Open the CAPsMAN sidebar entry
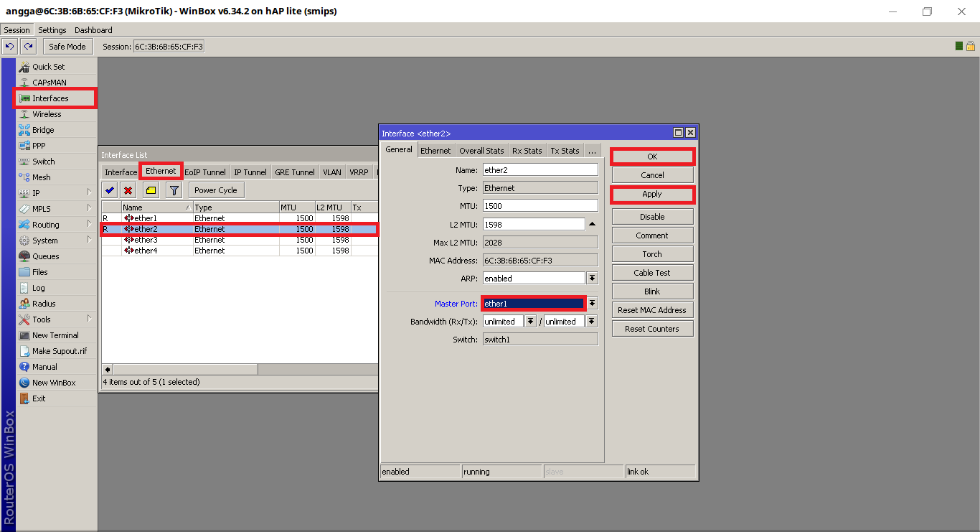 point(56,83)
